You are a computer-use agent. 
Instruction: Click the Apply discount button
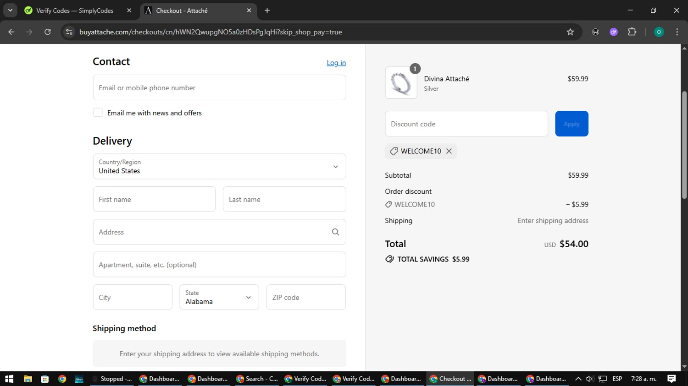pyautogui.click(x=571, y=124)
